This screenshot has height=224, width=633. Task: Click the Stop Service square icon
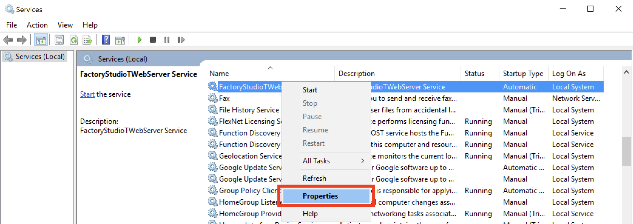[153, 40]
